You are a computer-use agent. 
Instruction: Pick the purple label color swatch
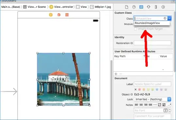coord(161,90)
